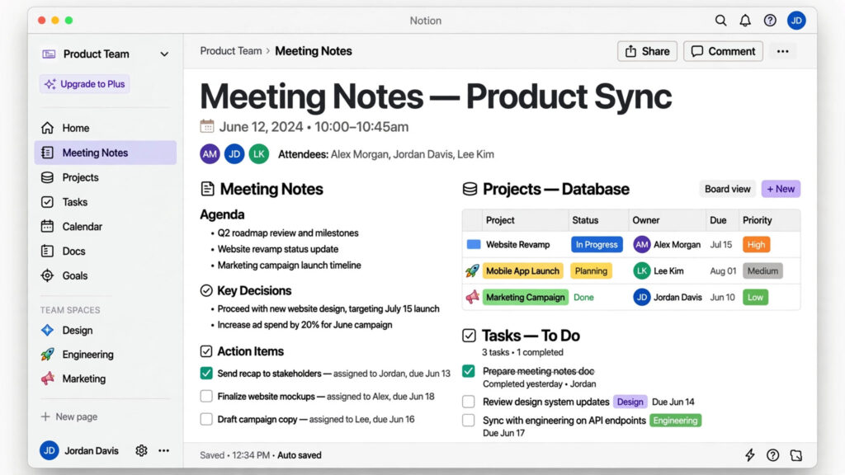This screenshot has width=845, height=475.
Task: Add New page in sidebar
Action: [x=69, y=416]
